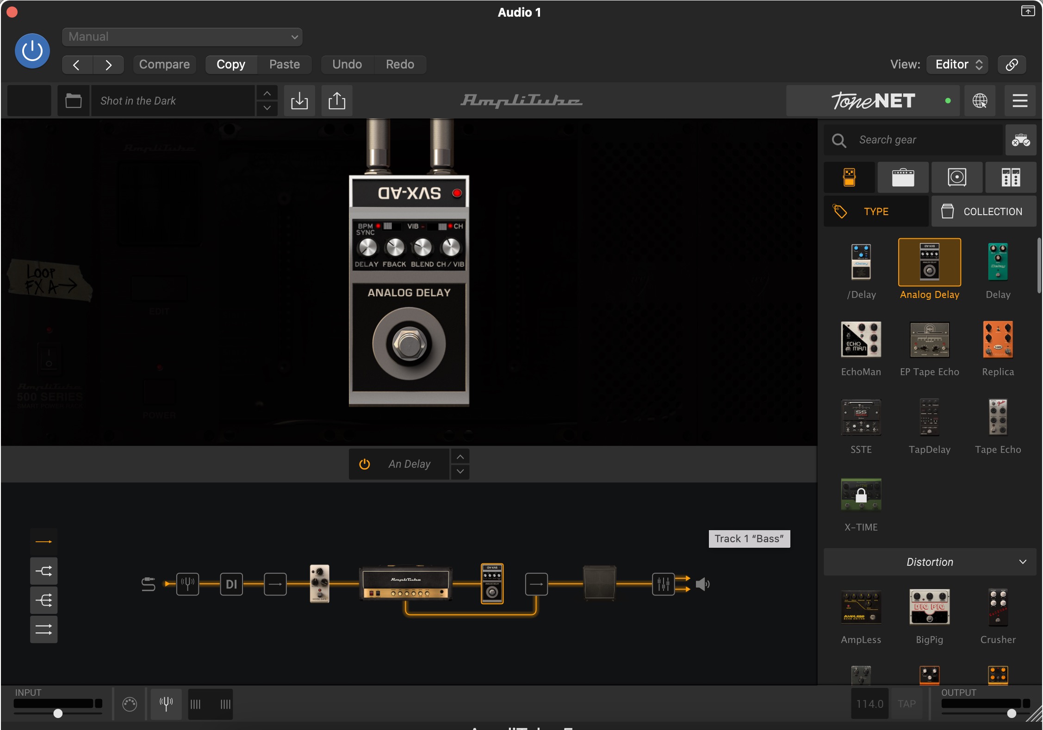Select the BigPig distortion pedal
1043x730 pixels.
coord(930,607)
